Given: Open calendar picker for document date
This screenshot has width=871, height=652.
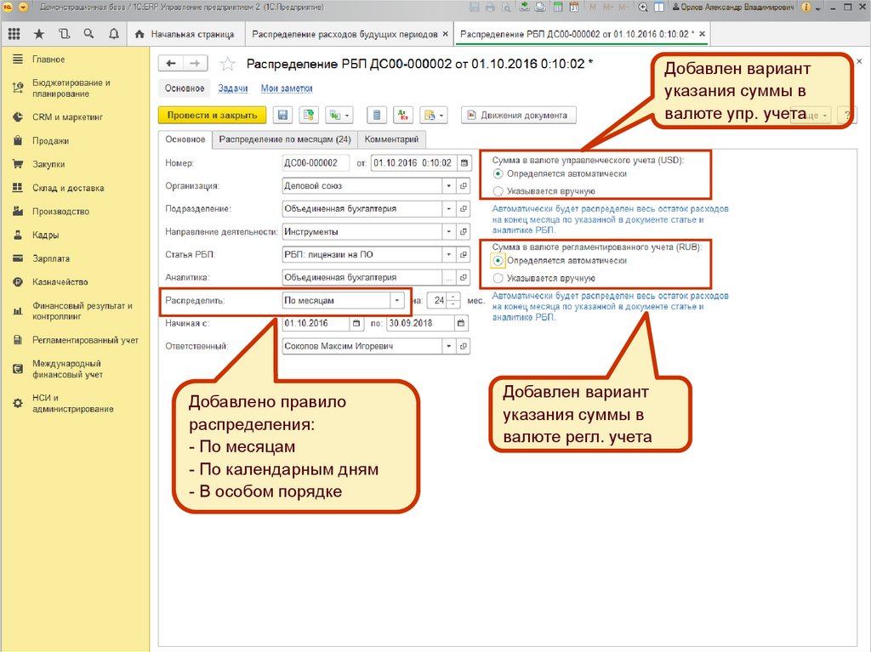Looking at the screenshot, I should pos(464,162).
